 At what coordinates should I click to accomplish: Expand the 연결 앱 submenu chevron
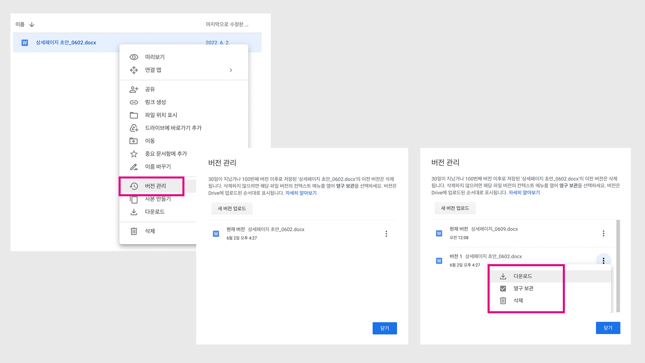pyautogui.click(x=231, y=70)
